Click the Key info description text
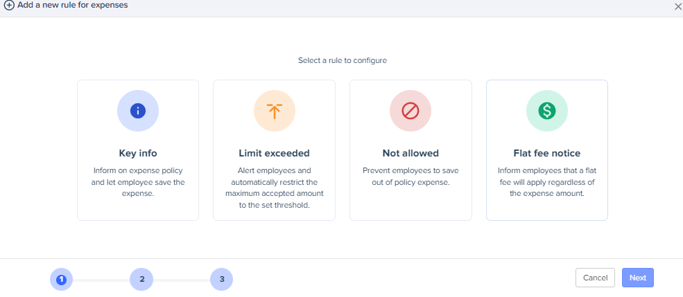Image resolution: width=683 pixels, height=297 pixels. tap(138, 182)
